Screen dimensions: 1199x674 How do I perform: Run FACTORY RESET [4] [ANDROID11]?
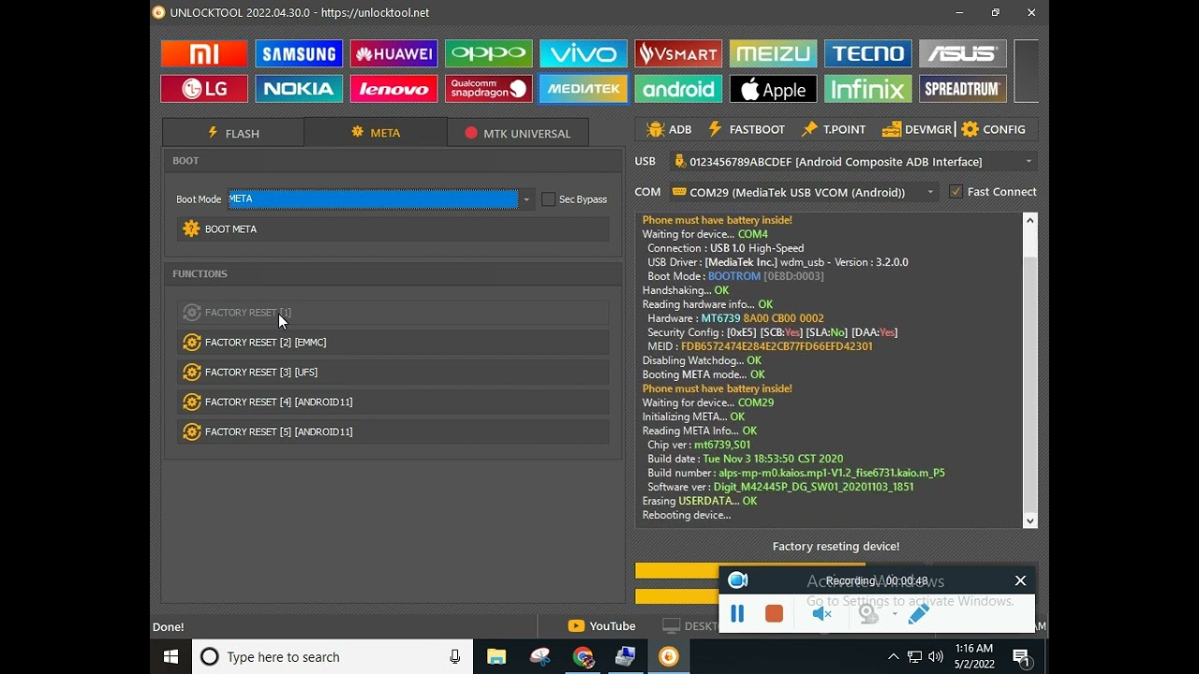point(392,403)
